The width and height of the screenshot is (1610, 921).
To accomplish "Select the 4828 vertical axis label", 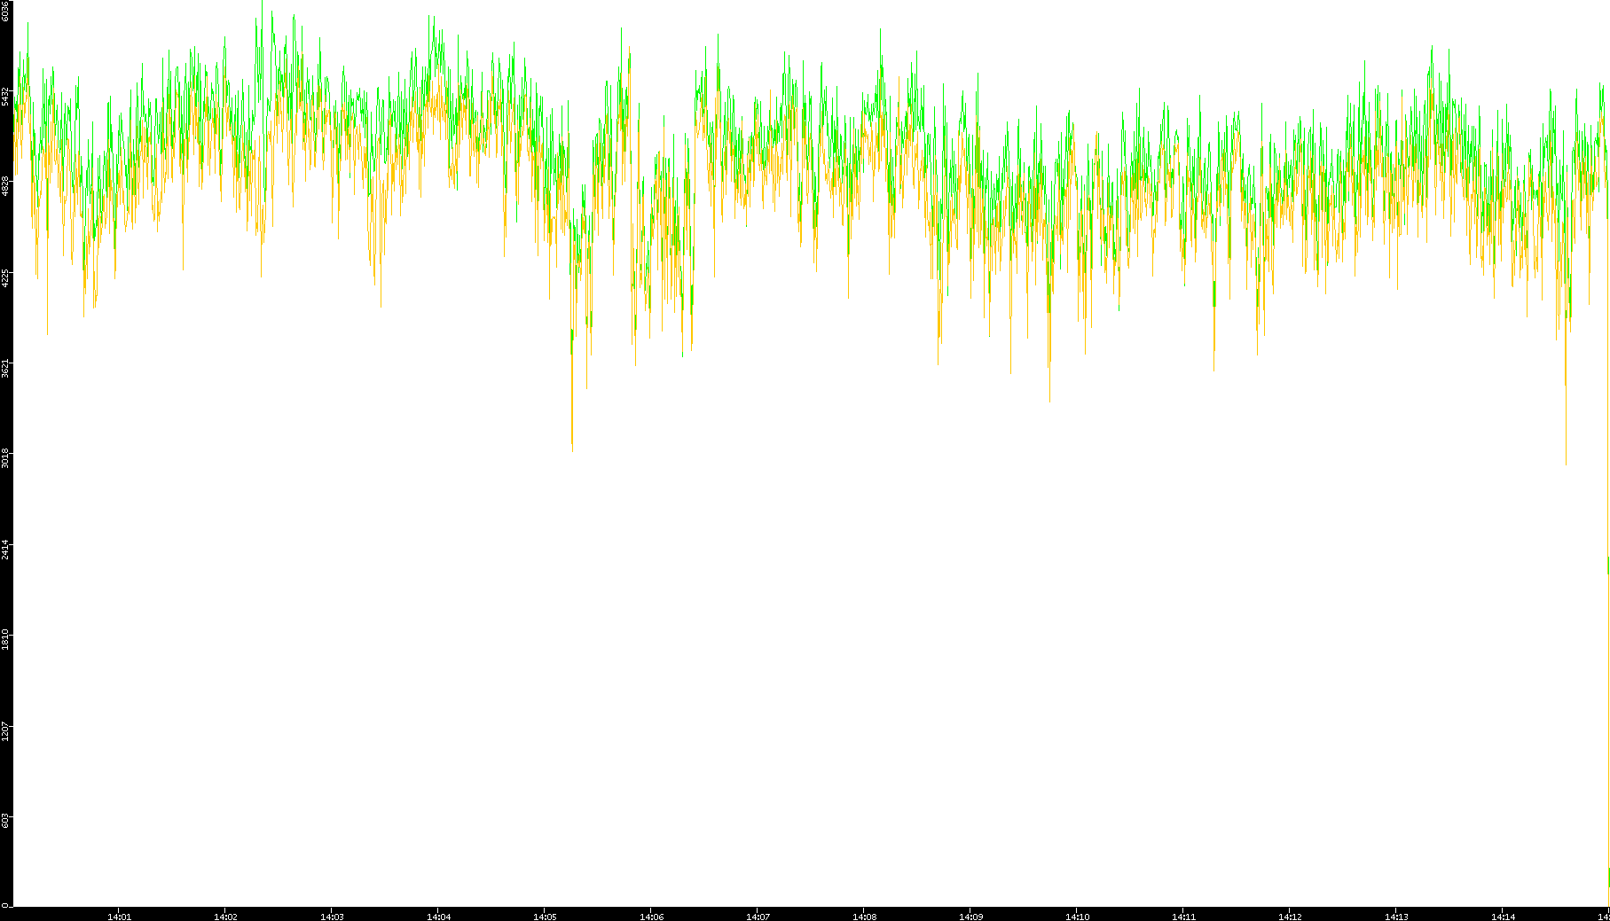I will tap(6, 186).
